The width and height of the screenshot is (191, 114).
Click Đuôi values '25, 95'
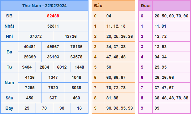click(161, 67)
